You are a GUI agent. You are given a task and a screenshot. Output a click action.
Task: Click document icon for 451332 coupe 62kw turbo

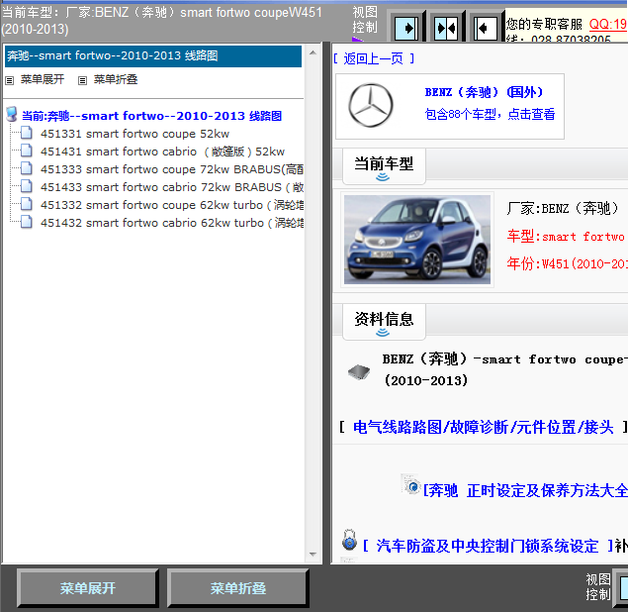pyautogui.click(x=27, y=204)
